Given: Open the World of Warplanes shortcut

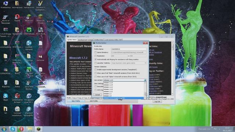Looking at the screenshot, I should [6, 19].
